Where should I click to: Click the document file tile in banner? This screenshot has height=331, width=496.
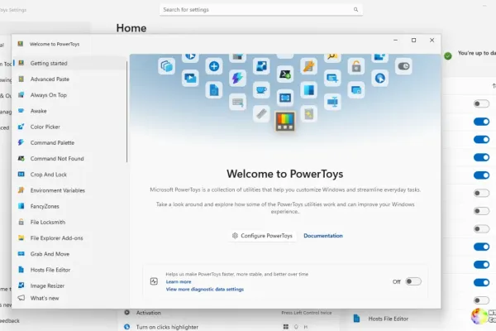tap(214, 90)
